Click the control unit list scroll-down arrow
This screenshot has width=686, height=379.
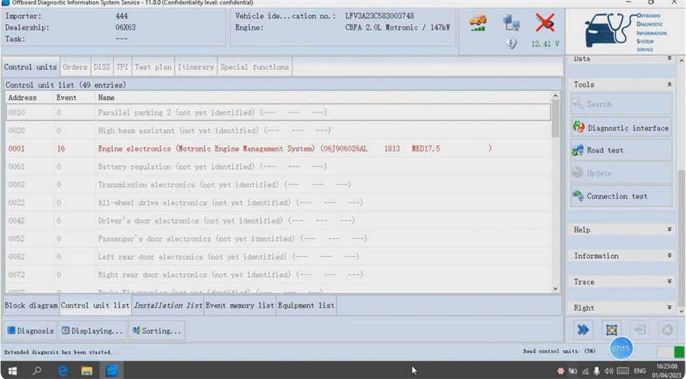pos(556,289)
